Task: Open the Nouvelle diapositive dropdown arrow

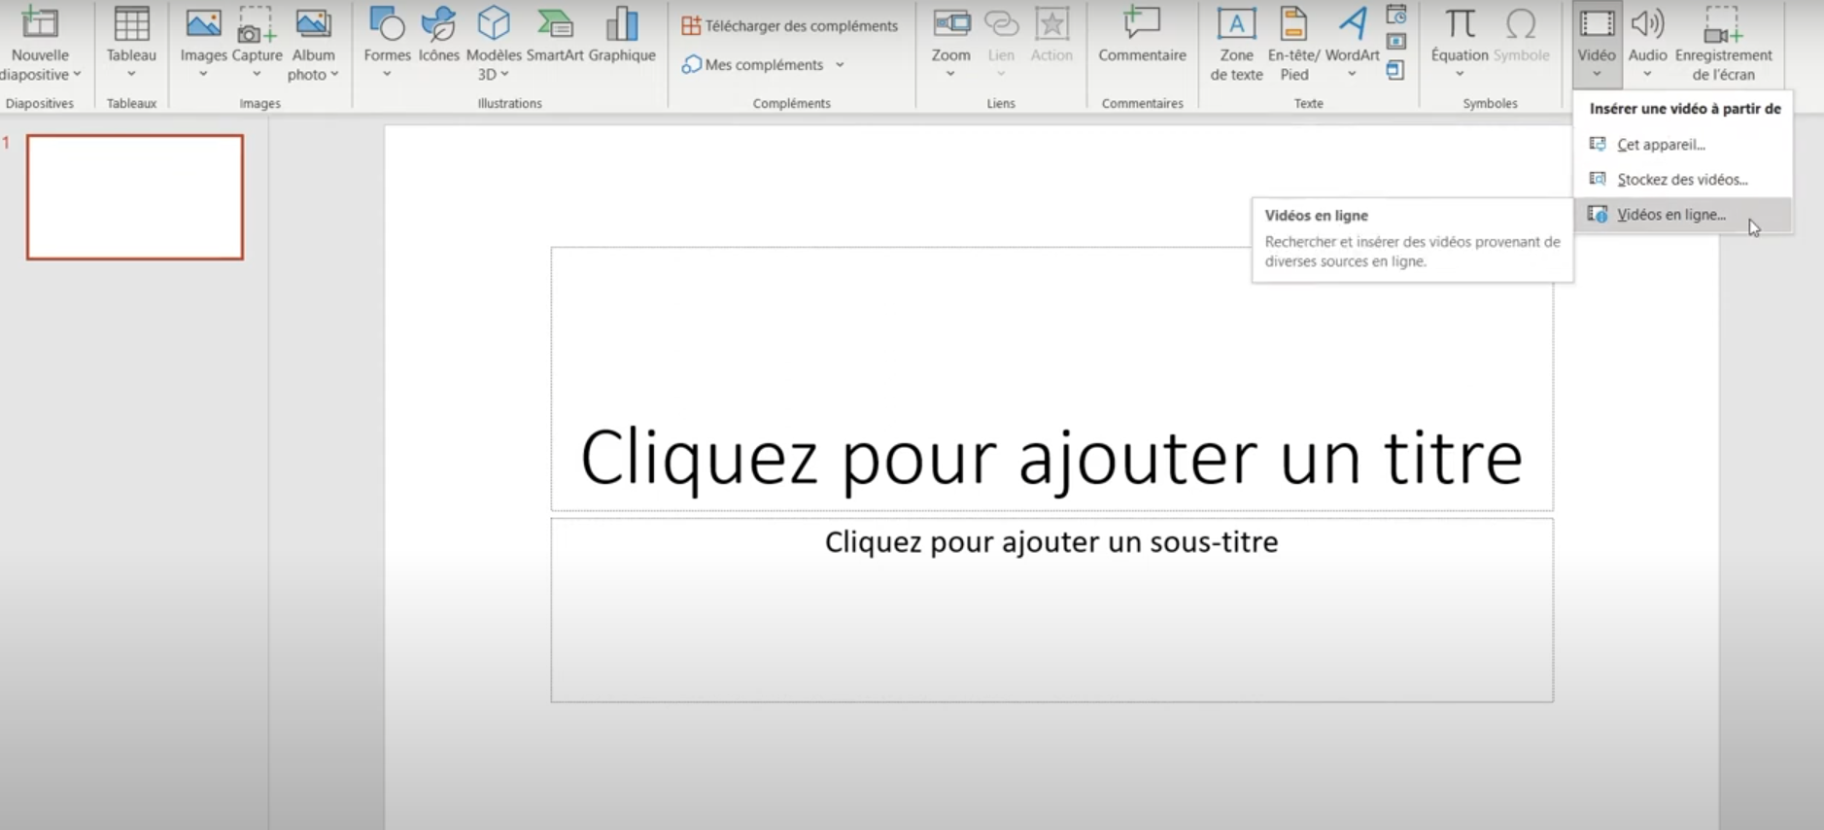Action: [x=77, y=75]
